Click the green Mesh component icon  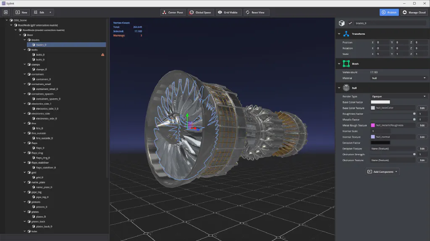click(346, 64)
